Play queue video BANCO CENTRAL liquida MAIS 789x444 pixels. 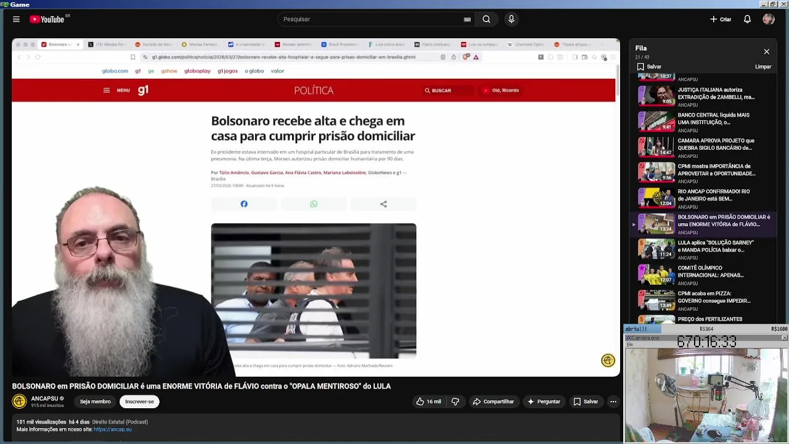click(703, 121)
